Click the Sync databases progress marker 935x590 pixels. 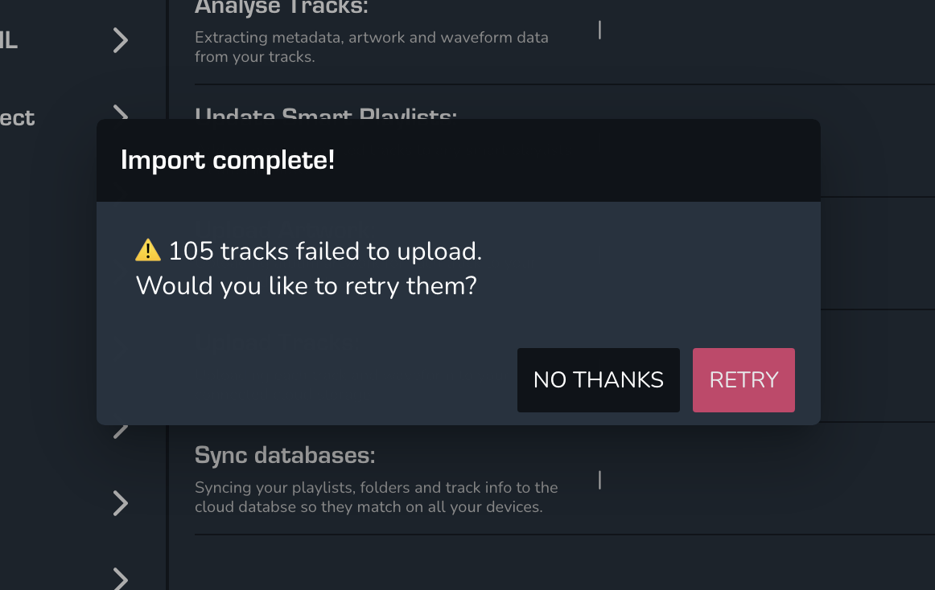pos(599,480)
